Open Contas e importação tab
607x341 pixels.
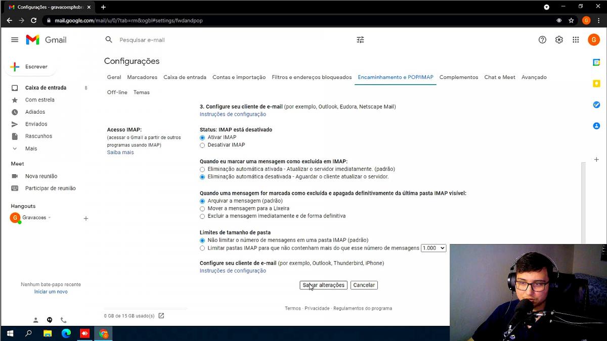(x=239, y=77)
